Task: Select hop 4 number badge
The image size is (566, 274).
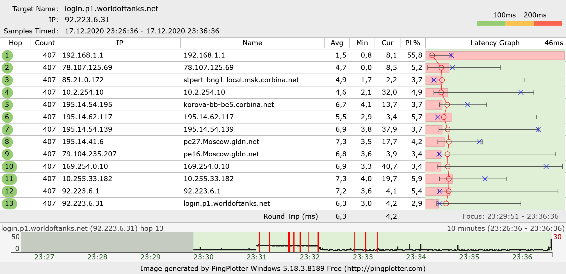Action: (7, 92)
